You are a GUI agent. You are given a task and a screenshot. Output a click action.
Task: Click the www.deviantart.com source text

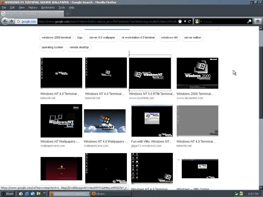click(x=190, y=98)
